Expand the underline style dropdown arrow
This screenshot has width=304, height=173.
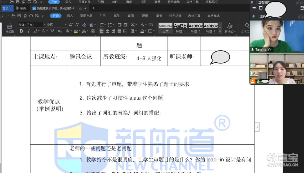[x=39, y=31]
